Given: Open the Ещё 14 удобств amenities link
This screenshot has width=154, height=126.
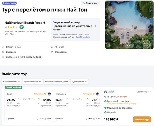Looking at the screenshot, I should pos(83,37).
